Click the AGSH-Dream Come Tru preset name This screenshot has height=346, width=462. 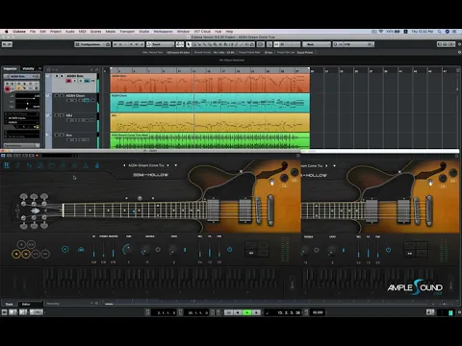click(x=146, y=165)
